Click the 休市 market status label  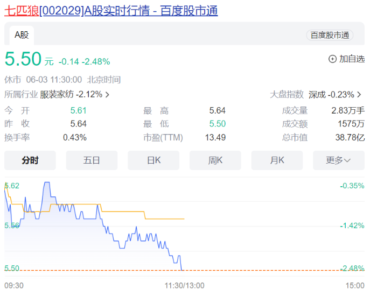pyautogui.click(x=13, y=80)
